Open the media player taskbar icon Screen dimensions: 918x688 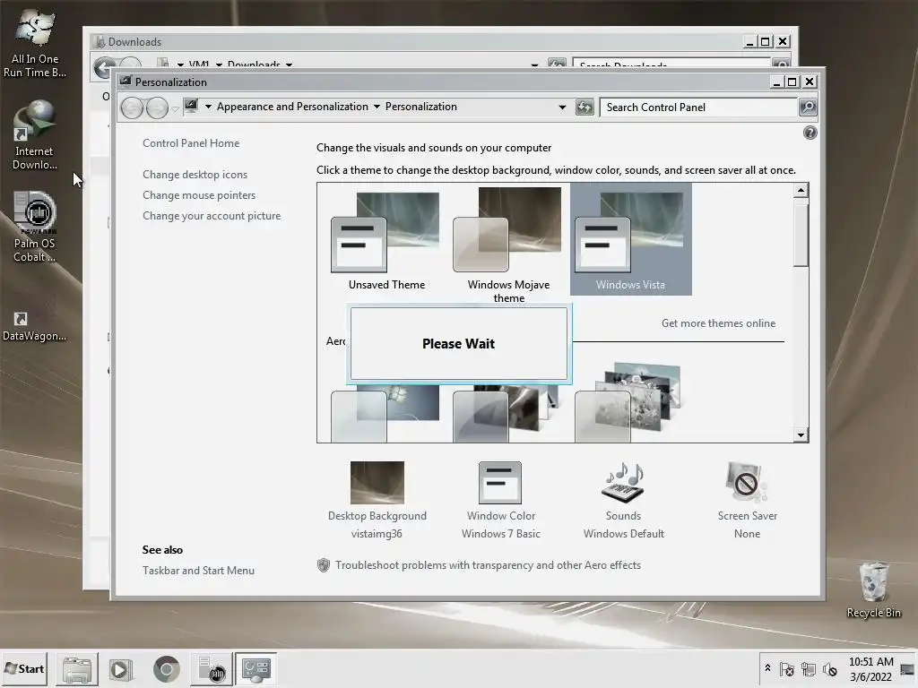tap(121, 669)
